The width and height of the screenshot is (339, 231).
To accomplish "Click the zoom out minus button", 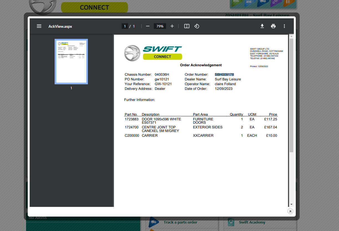I will [148, 26].
